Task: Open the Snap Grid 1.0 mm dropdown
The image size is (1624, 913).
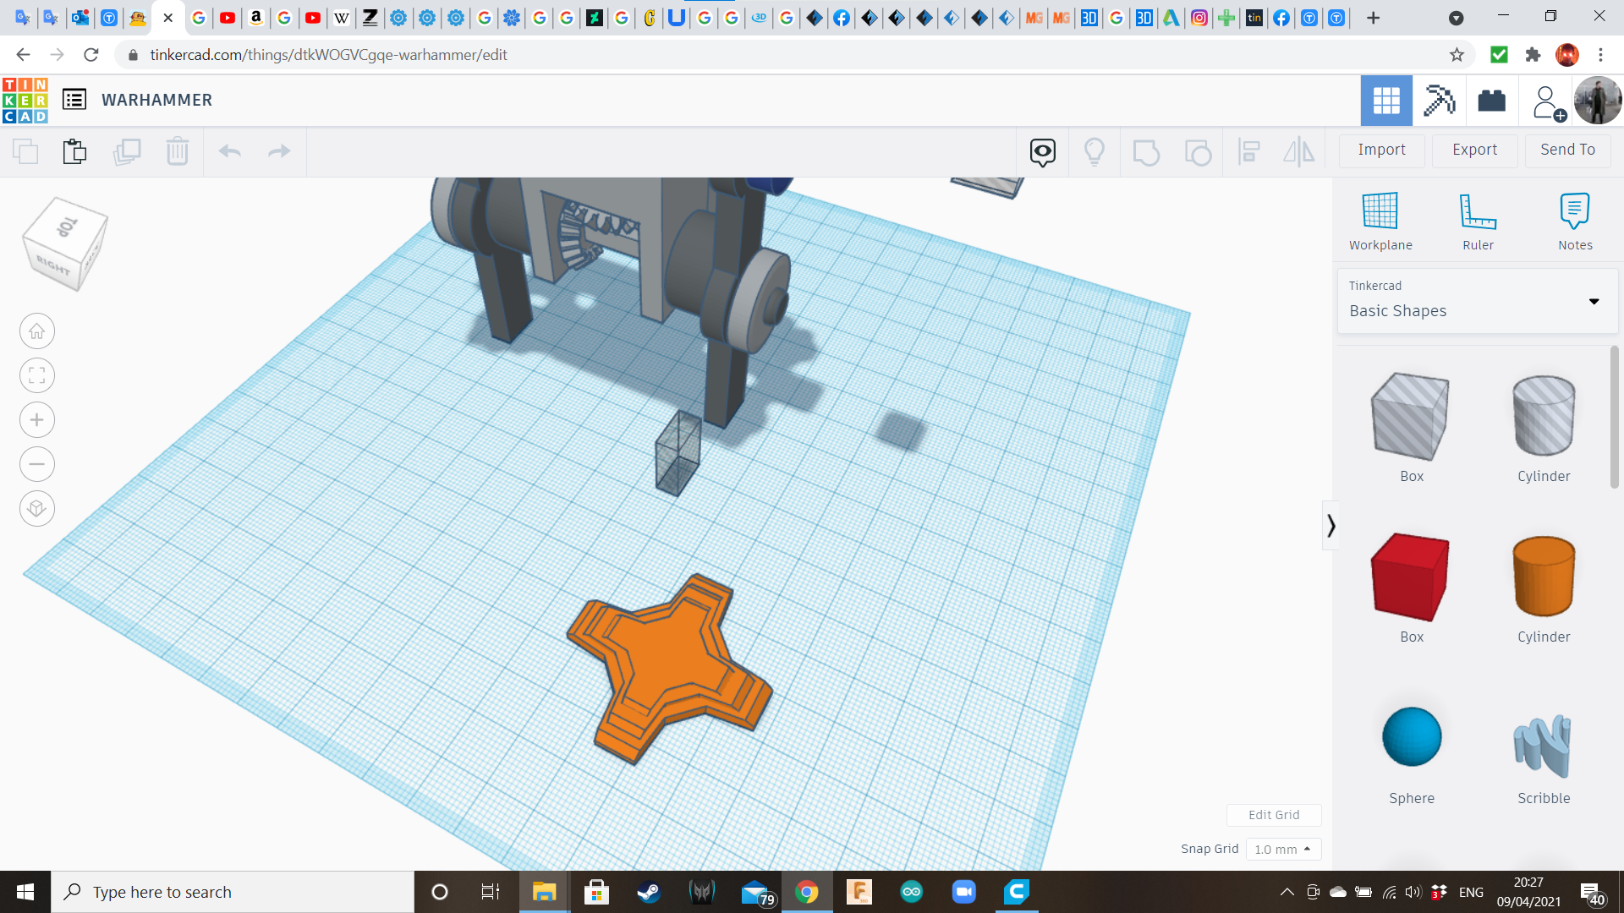Action: click(1282, 849)
